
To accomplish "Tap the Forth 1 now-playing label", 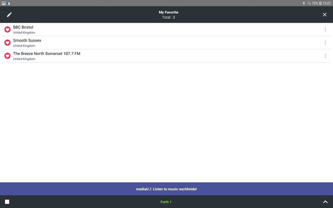I will [x=166, y=202].
